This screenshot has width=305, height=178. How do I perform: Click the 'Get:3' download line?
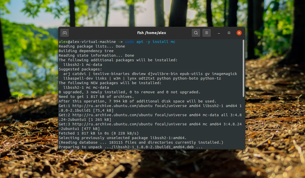[x=150, y=124]
